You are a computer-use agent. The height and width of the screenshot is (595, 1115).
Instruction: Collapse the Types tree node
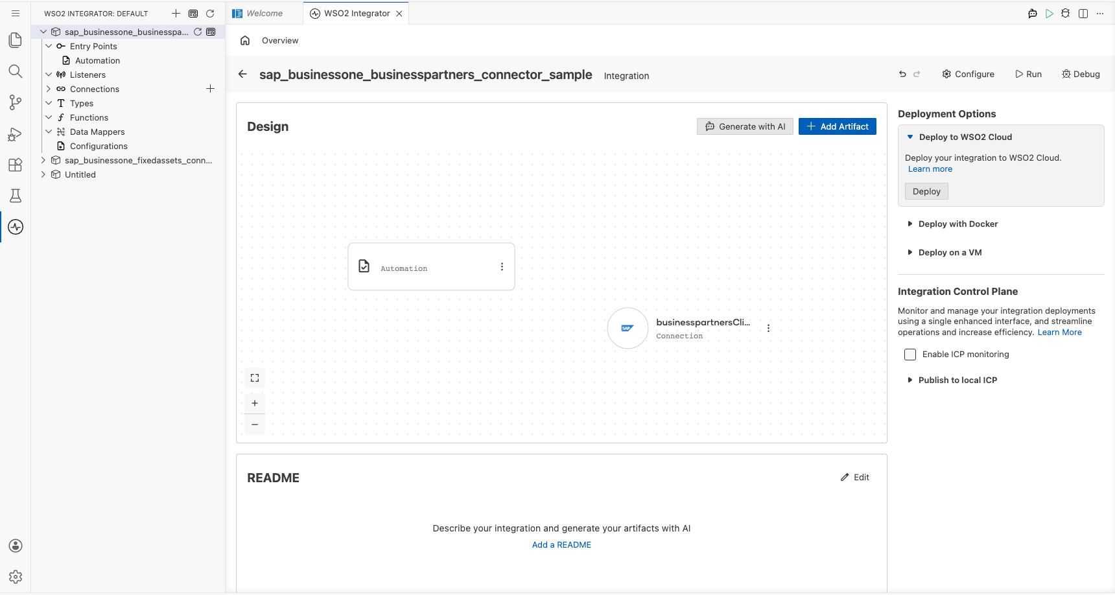(x=49, y=103)
